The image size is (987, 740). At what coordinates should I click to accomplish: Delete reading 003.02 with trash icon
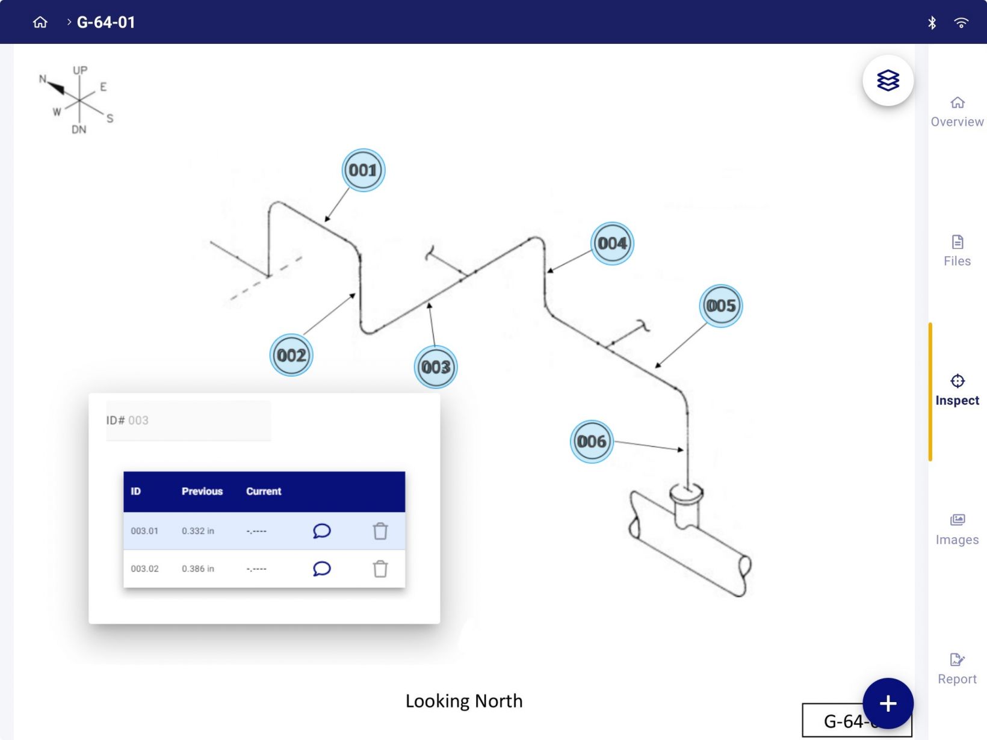point(380,569)
